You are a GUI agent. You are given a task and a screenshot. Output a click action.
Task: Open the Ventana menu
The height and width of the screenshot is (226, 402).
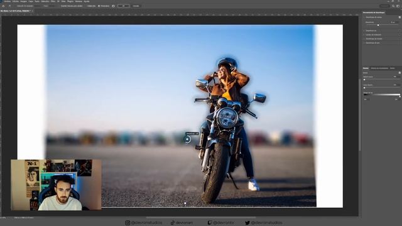(79, 1)
